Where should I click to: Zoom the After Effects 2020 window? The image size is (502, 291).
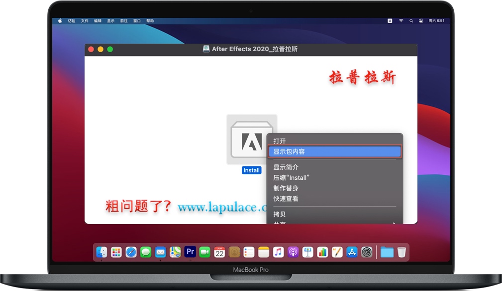point(110,49)
